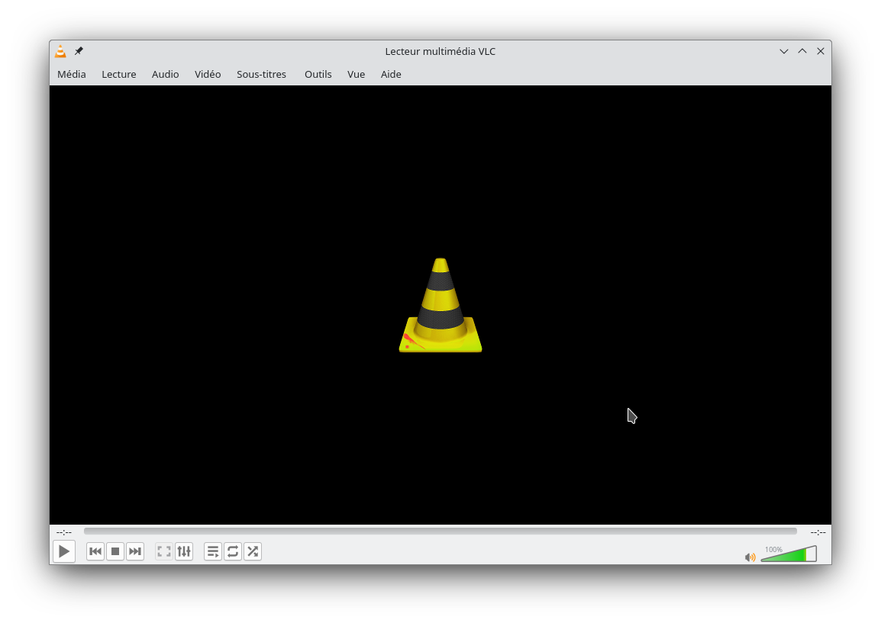Stop playback with the square button
This screenshot has width=881, height=623.
point(115,551)
